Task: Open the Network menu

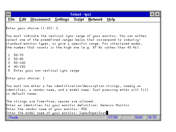Action: tap(95, 20)
